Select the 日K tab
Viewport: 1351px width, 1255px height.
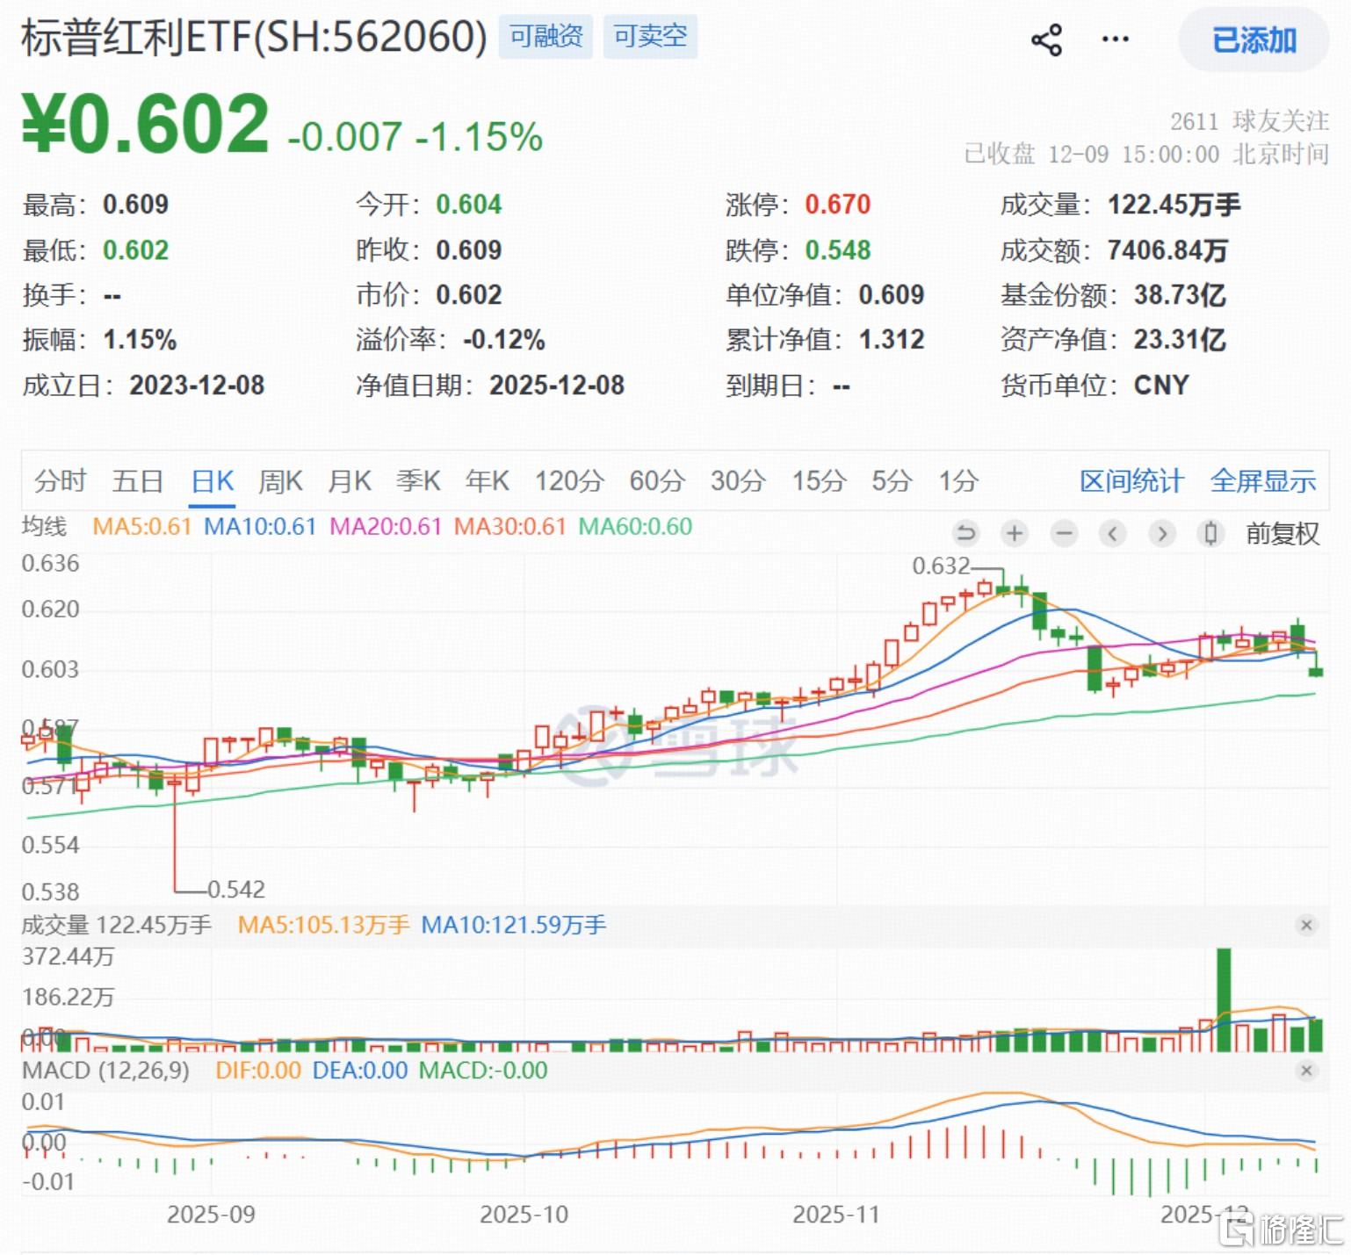point(213,480)
